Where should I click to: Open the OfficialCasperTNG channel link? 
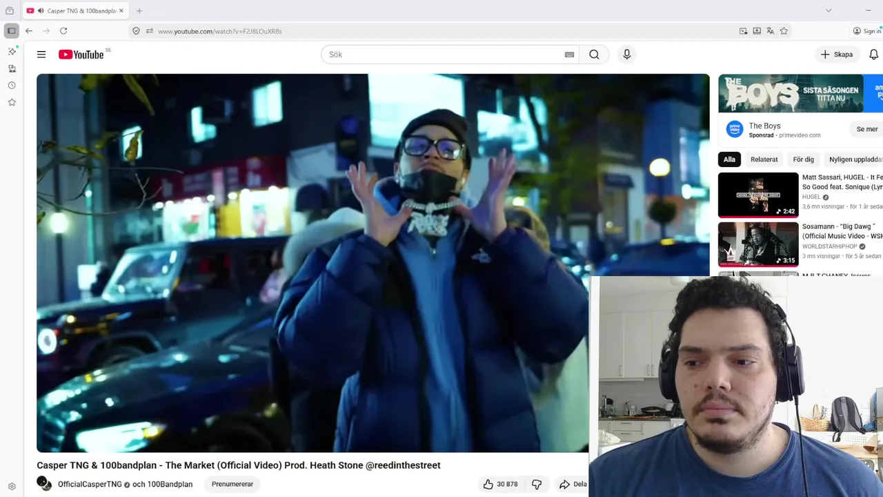[x=90, y=485]
